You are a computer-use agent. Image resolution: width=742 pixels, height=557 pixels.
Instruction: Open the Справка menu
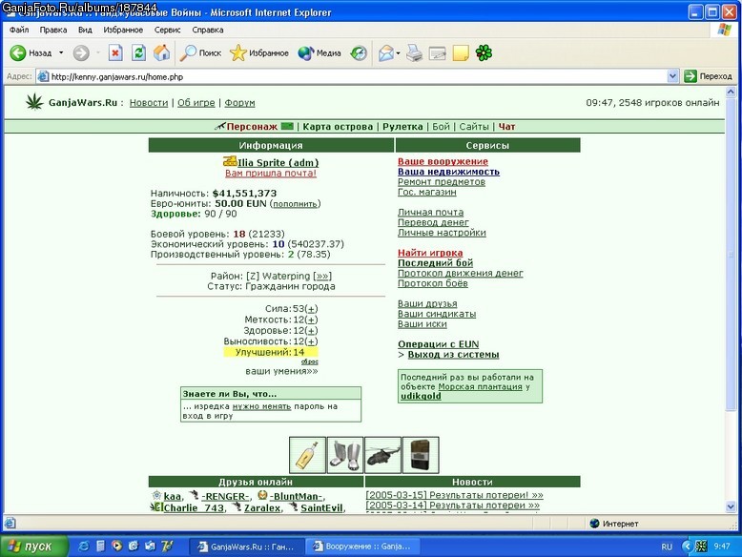[x=208, y=30]
